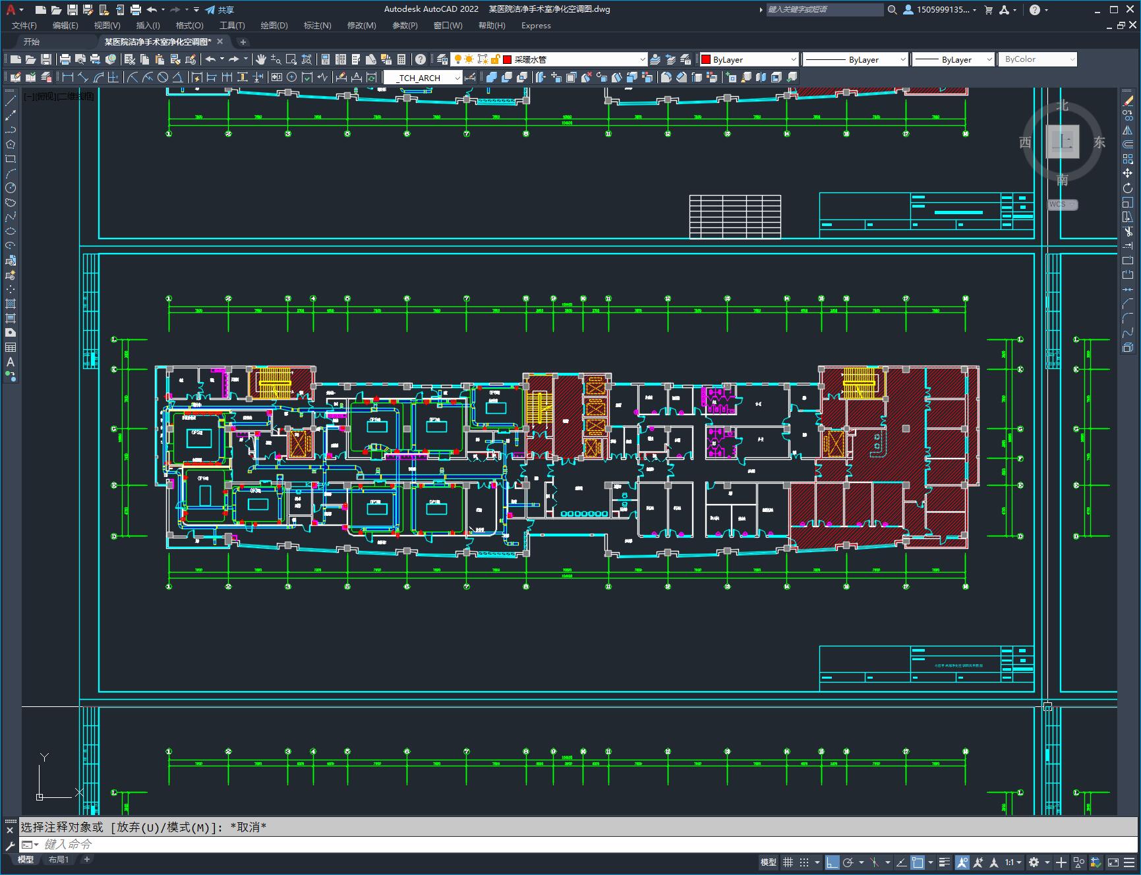
Task: Select the Rotate tool in Modify toolbar
Action: tap(1128, 188)
